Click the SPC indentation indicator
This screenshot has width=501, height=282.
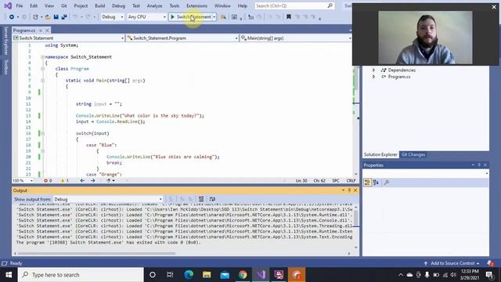click(336, 181)
